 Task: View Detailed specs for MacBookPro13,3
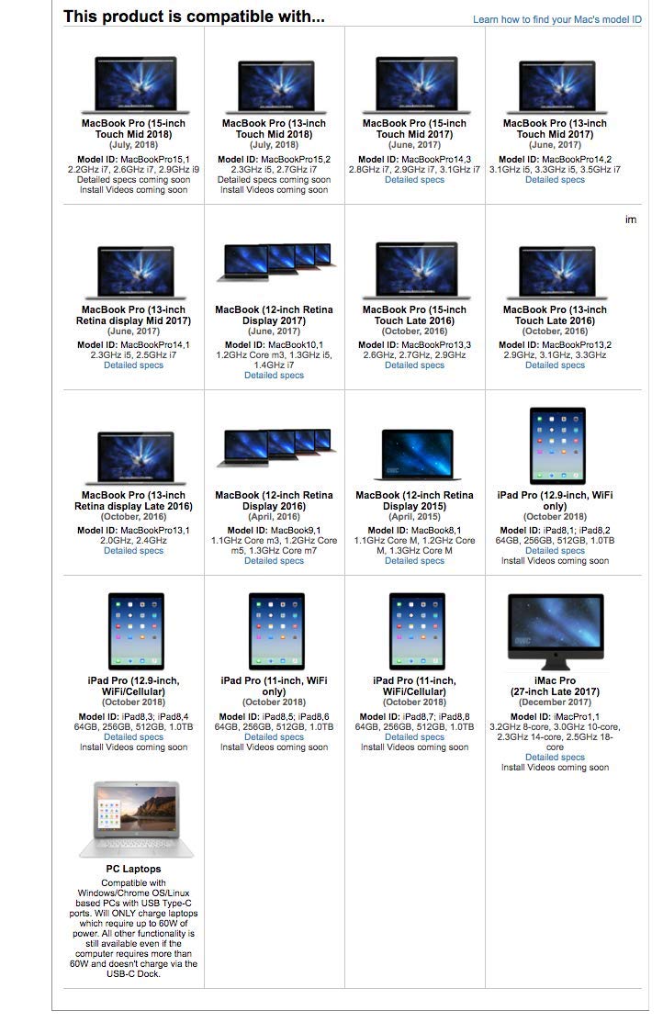coord(414,365)
